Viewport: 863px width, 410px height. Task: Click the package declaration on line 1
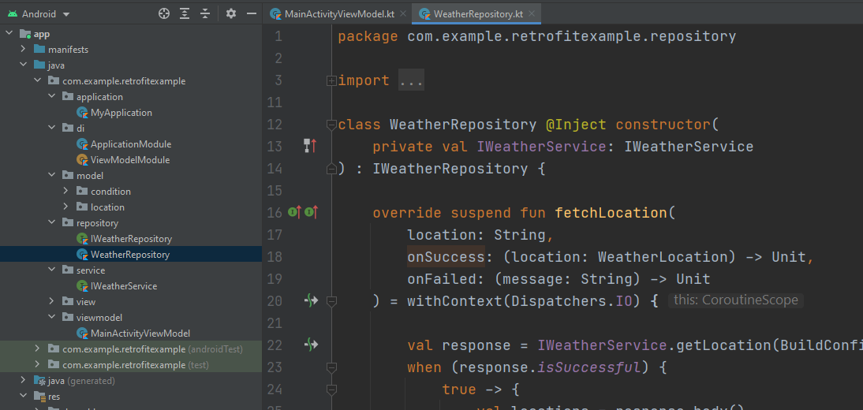536,36
